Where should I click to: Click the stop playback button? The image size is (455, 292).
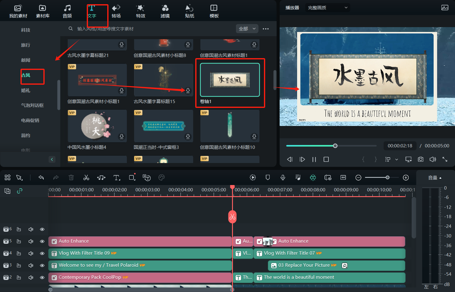[x=326, y=159]
